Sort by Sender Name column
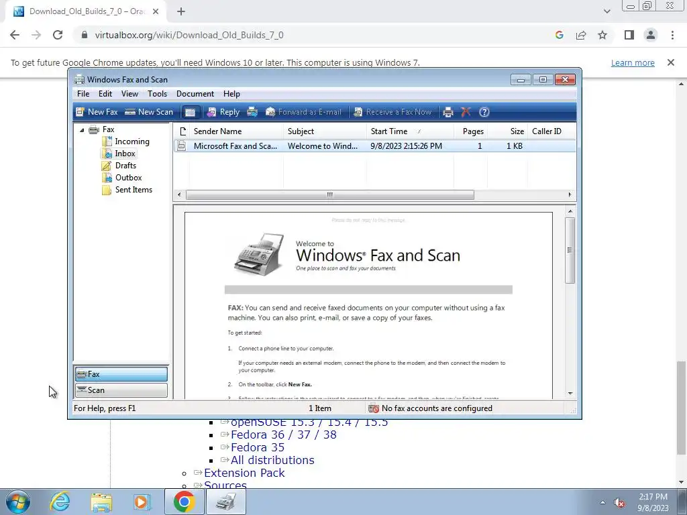This screenshot has height=515, width=687. [237, 131]
